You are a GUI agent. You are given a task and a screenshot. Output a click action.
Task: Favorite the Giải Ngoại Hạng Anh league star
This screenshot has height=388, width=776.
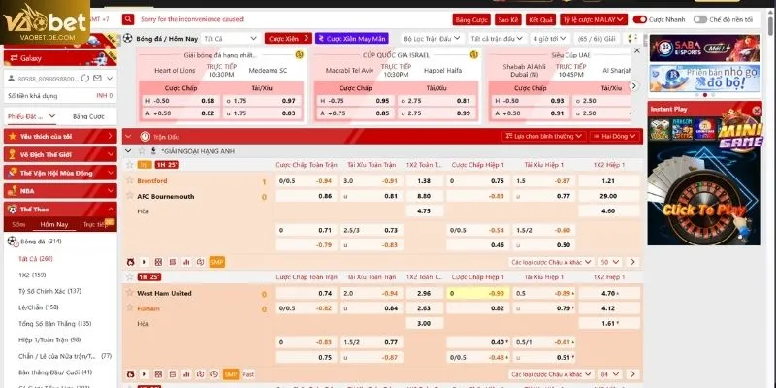point(142,151)
